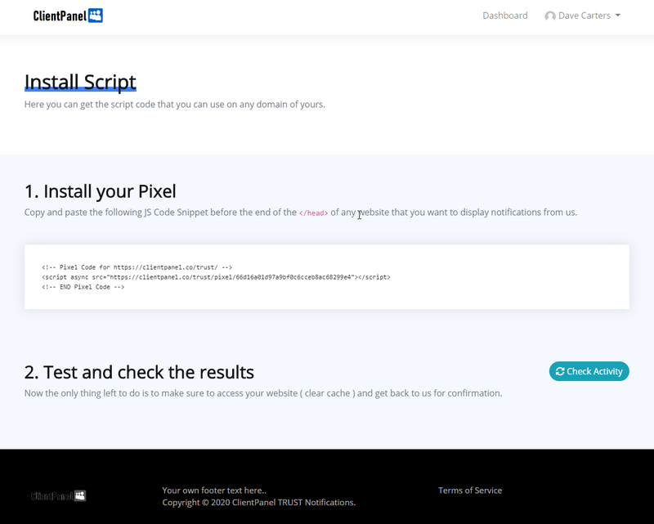The height and width of the screenshot is (524, 654).
Task: Click the Install Script heading
Action: tap(80, 82)
